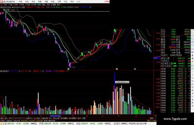Click sidebar 周 weekly shortcut

192,90
